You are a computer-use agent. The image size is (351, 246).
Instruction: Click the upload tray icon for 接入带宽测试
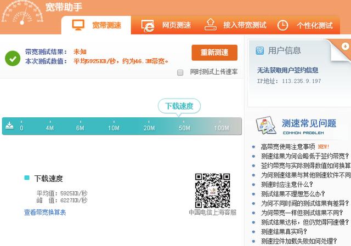(x=211, y=25)
